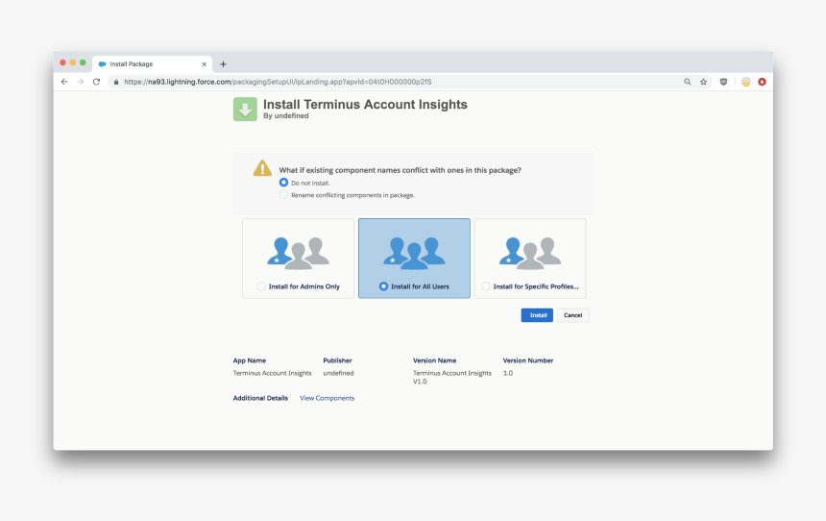The image size is (826, 521).
Task: Click the browser forward arrow
Action: coord(80,82)
